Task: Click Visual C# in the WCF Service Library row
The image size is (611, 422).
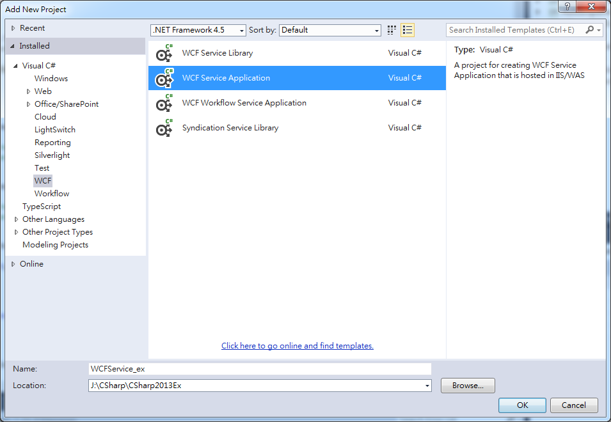Action: pos(405,53)
